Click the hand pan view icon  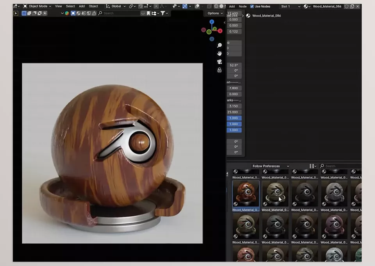pos(219,54)
